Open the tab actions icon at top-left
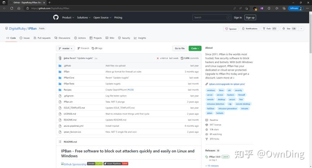312x168 pixels. coord(4,3)
